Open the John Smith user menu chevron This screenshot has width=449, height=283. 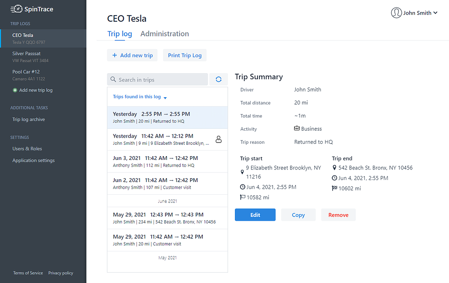click(435, 13)
